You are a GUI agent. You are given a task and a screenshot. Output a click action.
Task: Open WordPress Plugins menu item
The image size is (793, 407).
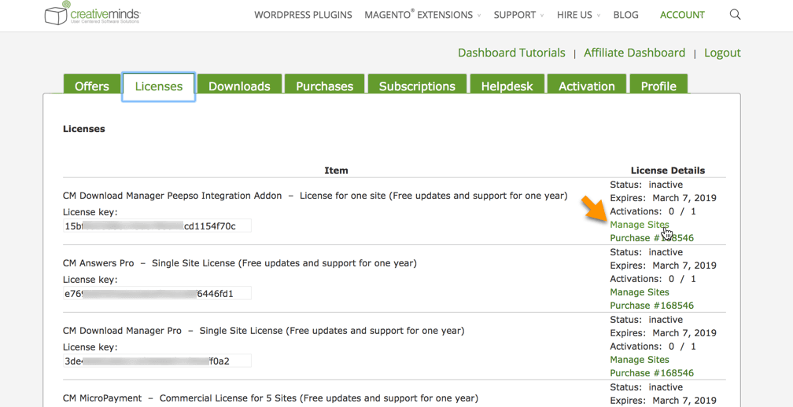click(x=303, y=15)
